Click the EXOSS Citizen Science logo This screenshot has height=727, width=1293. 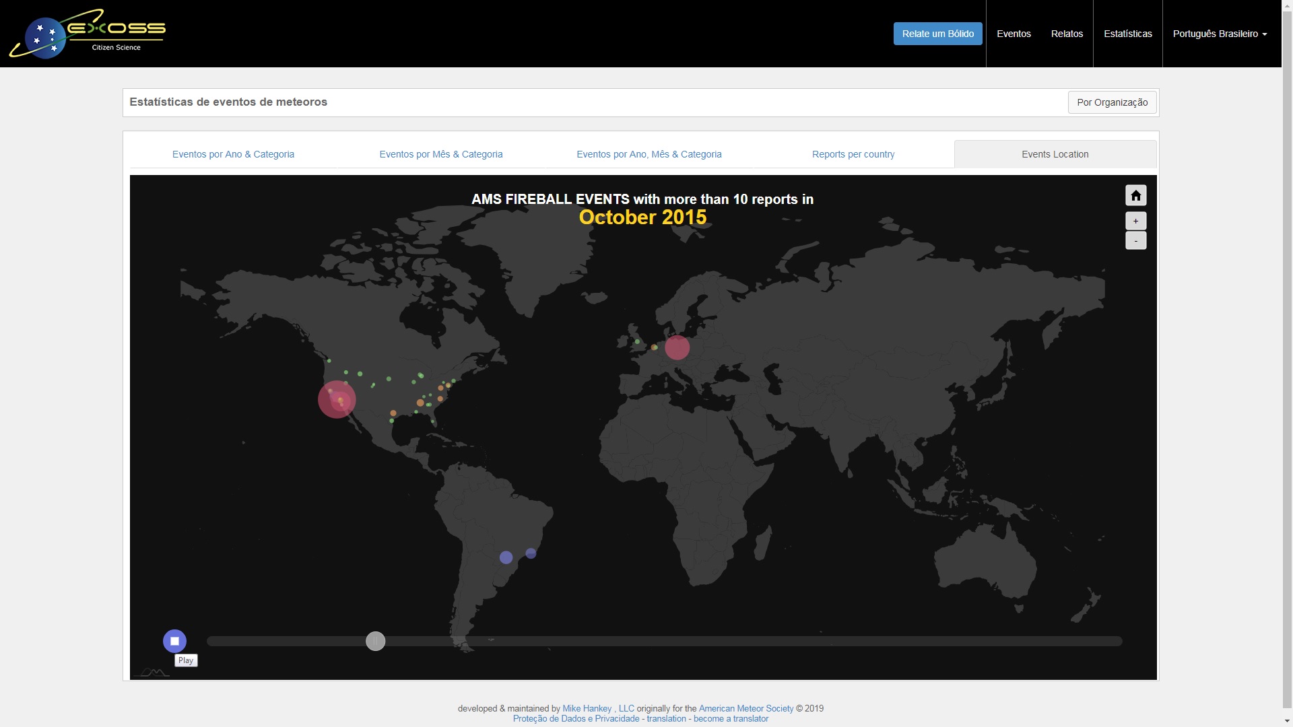(88, 34)
